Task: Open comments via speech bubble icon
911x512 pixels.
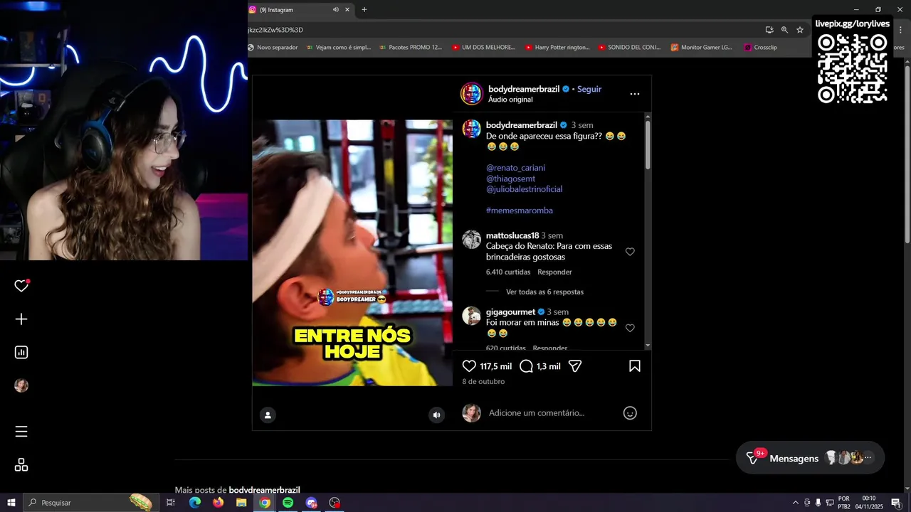Action: (526, 366)
